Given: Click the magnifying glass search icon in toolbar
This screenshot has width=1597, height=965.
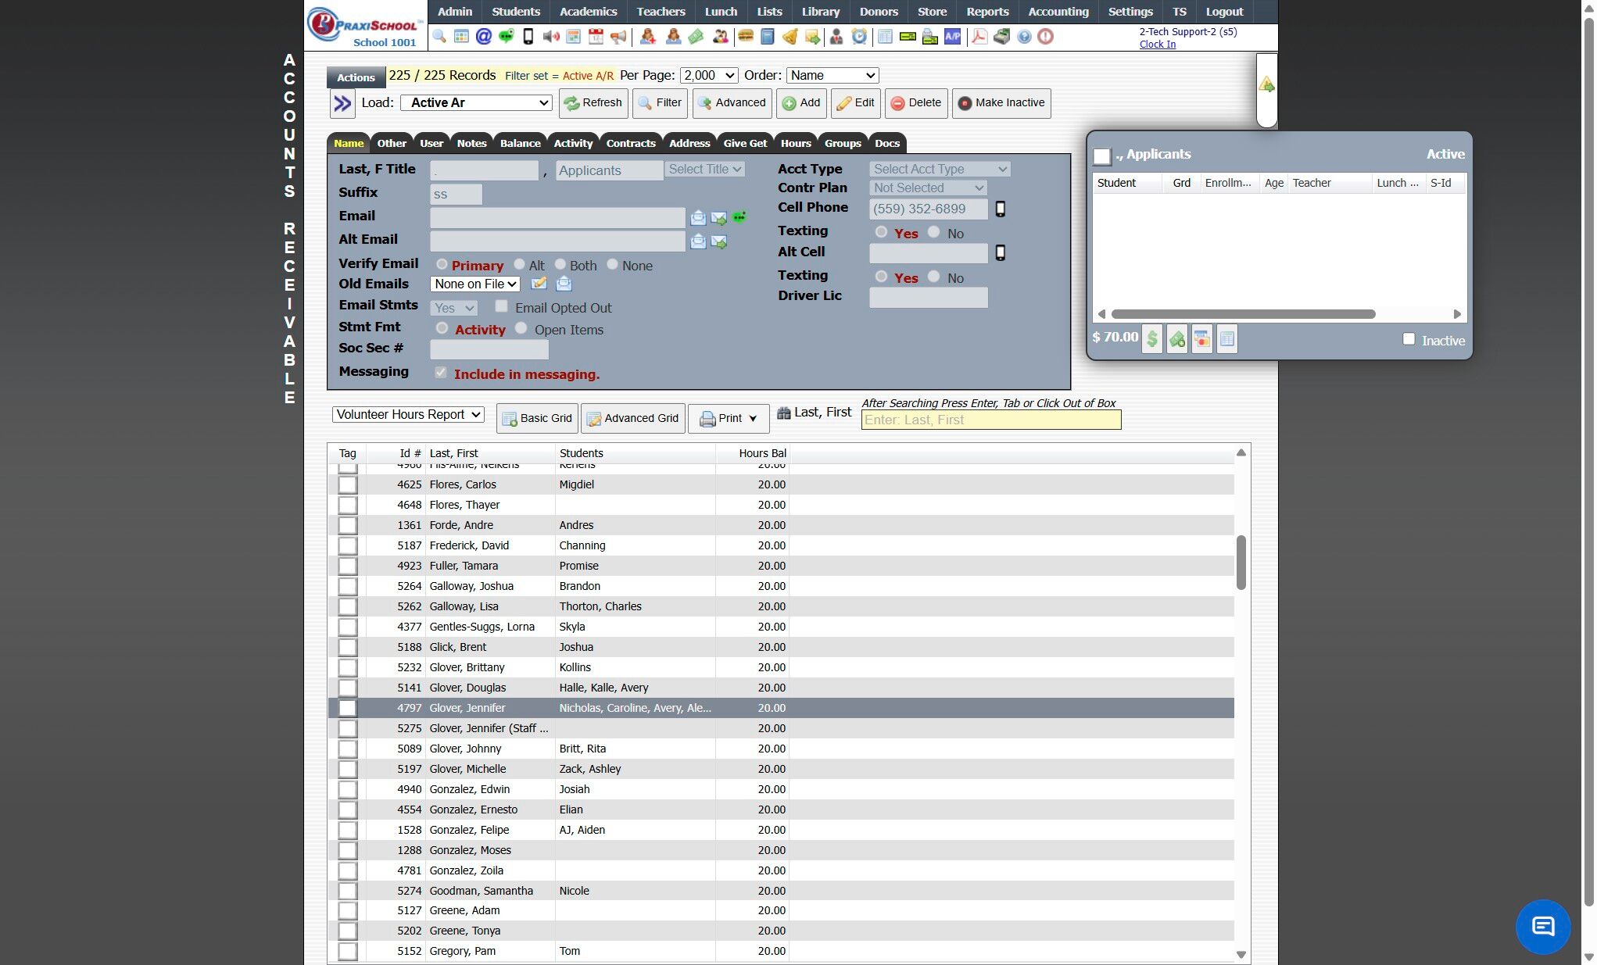Looking at the screenshot, I should coord(439,37).
